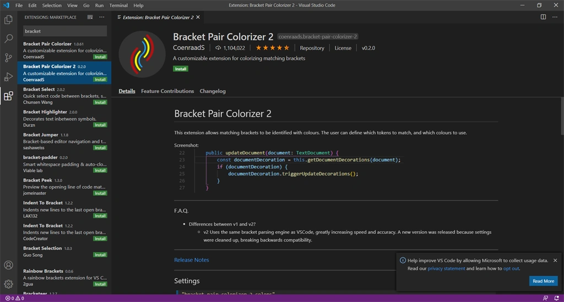This screenshot has height=302, width=564.
Task: Install Bracket Highlighter extension
Action: point(100,125)
